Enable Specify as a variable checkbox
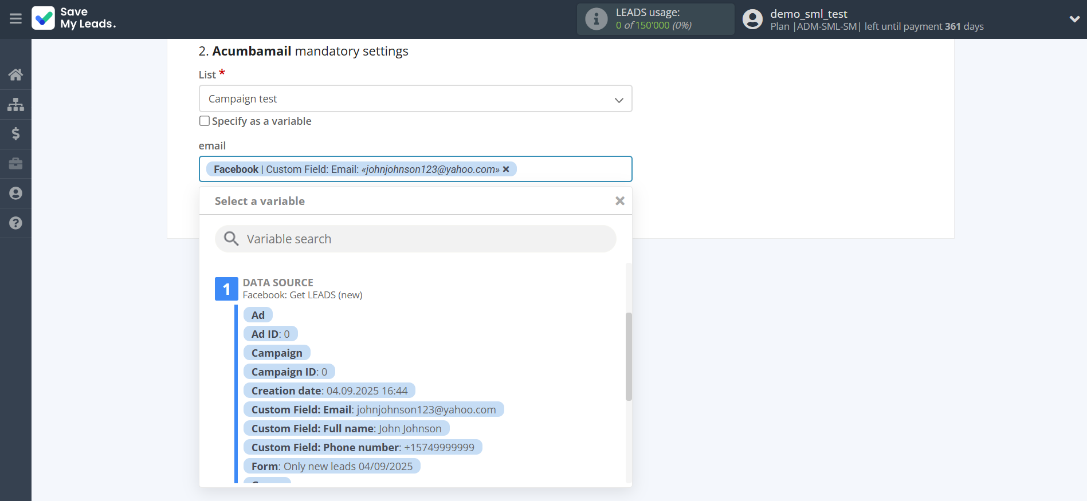 (x=205, y=121)
